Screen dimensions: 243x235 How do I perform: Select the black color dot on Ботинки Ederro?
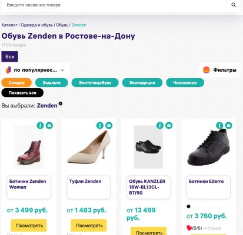click(x=188, y=206)
